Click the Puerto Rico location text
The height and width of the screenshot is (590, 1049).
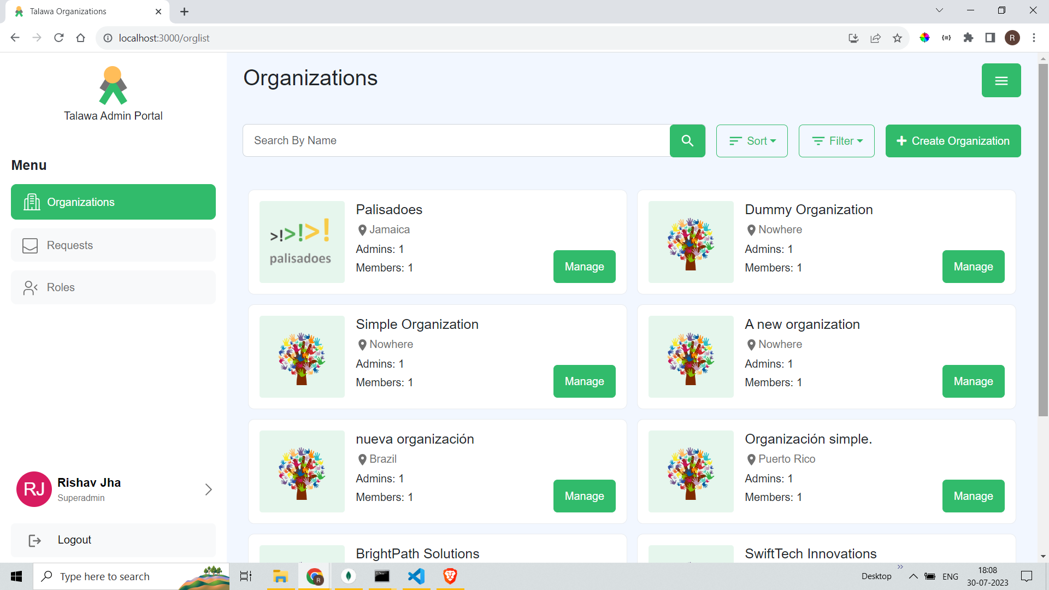coord(787,459)
